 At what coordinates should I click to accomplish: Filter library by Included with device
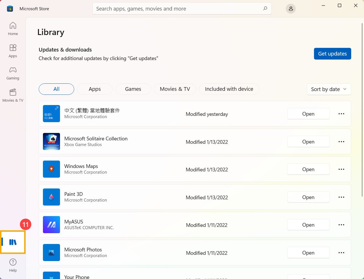pos(229,89)
